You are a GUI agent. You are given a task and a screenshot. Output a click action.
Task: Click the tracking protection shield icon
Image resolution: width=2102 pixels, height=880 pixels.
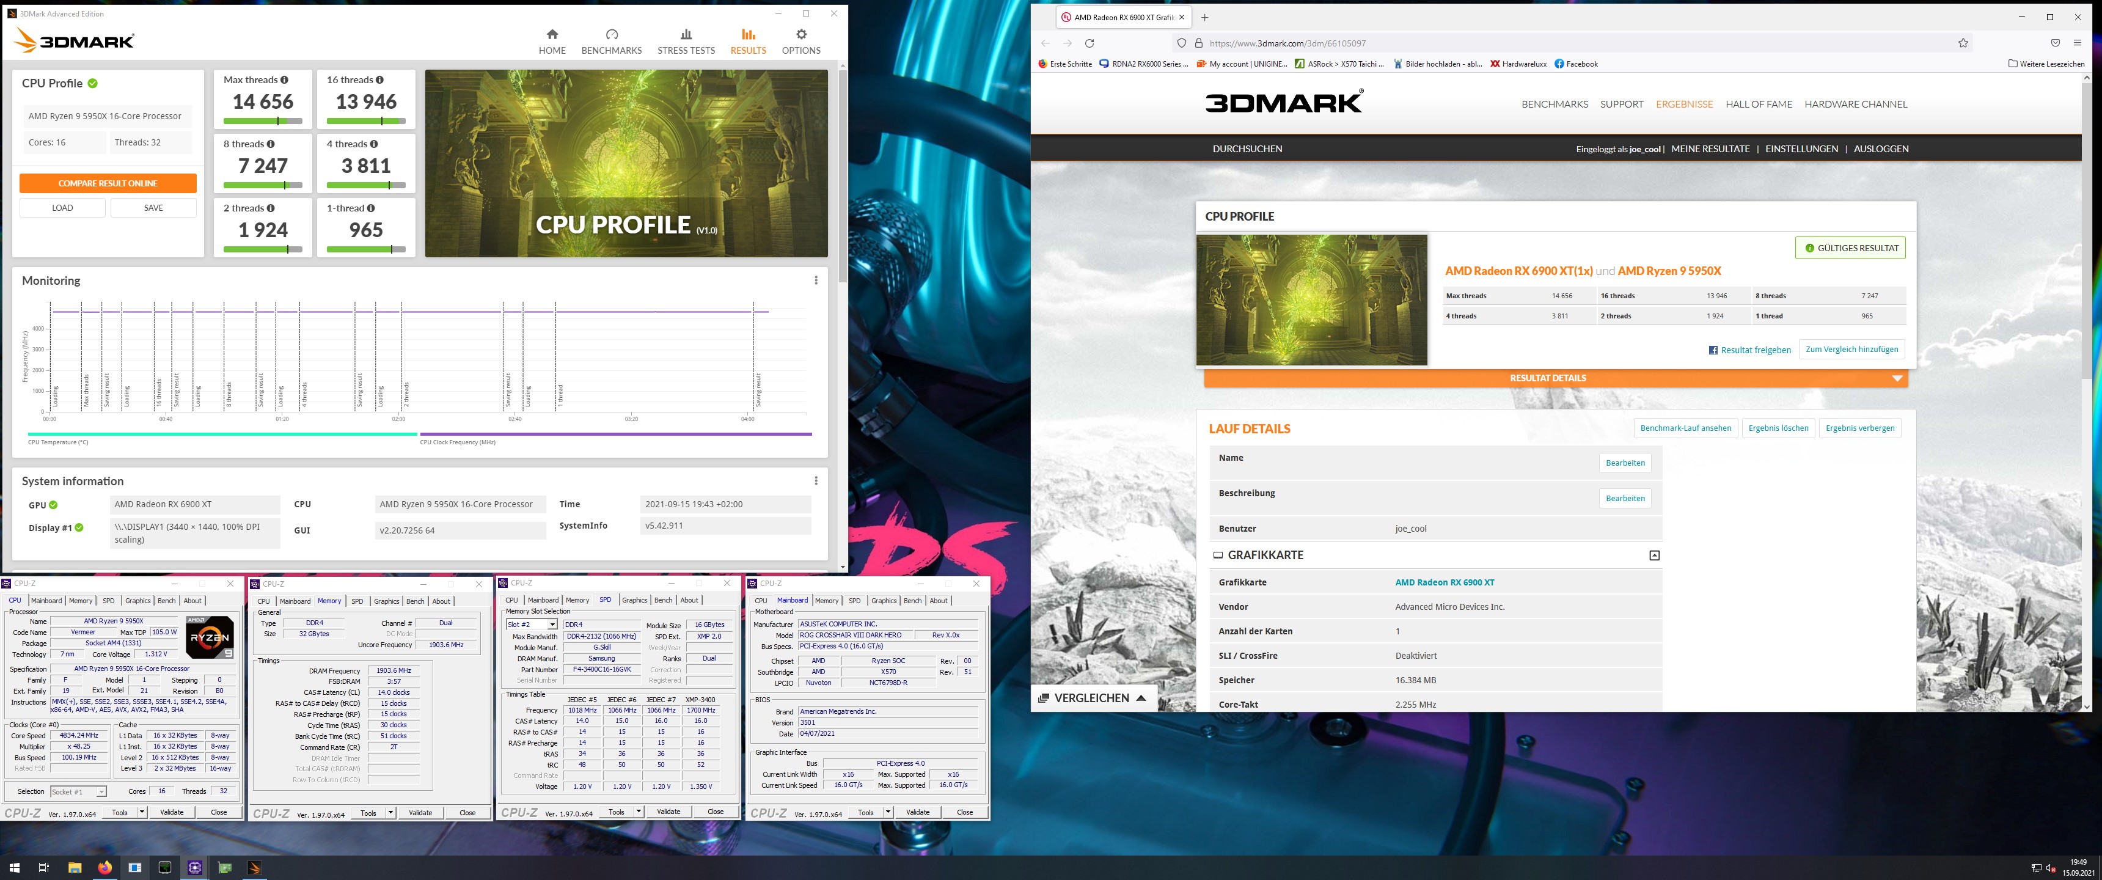pyautogui.click(x=1181, y=43)
